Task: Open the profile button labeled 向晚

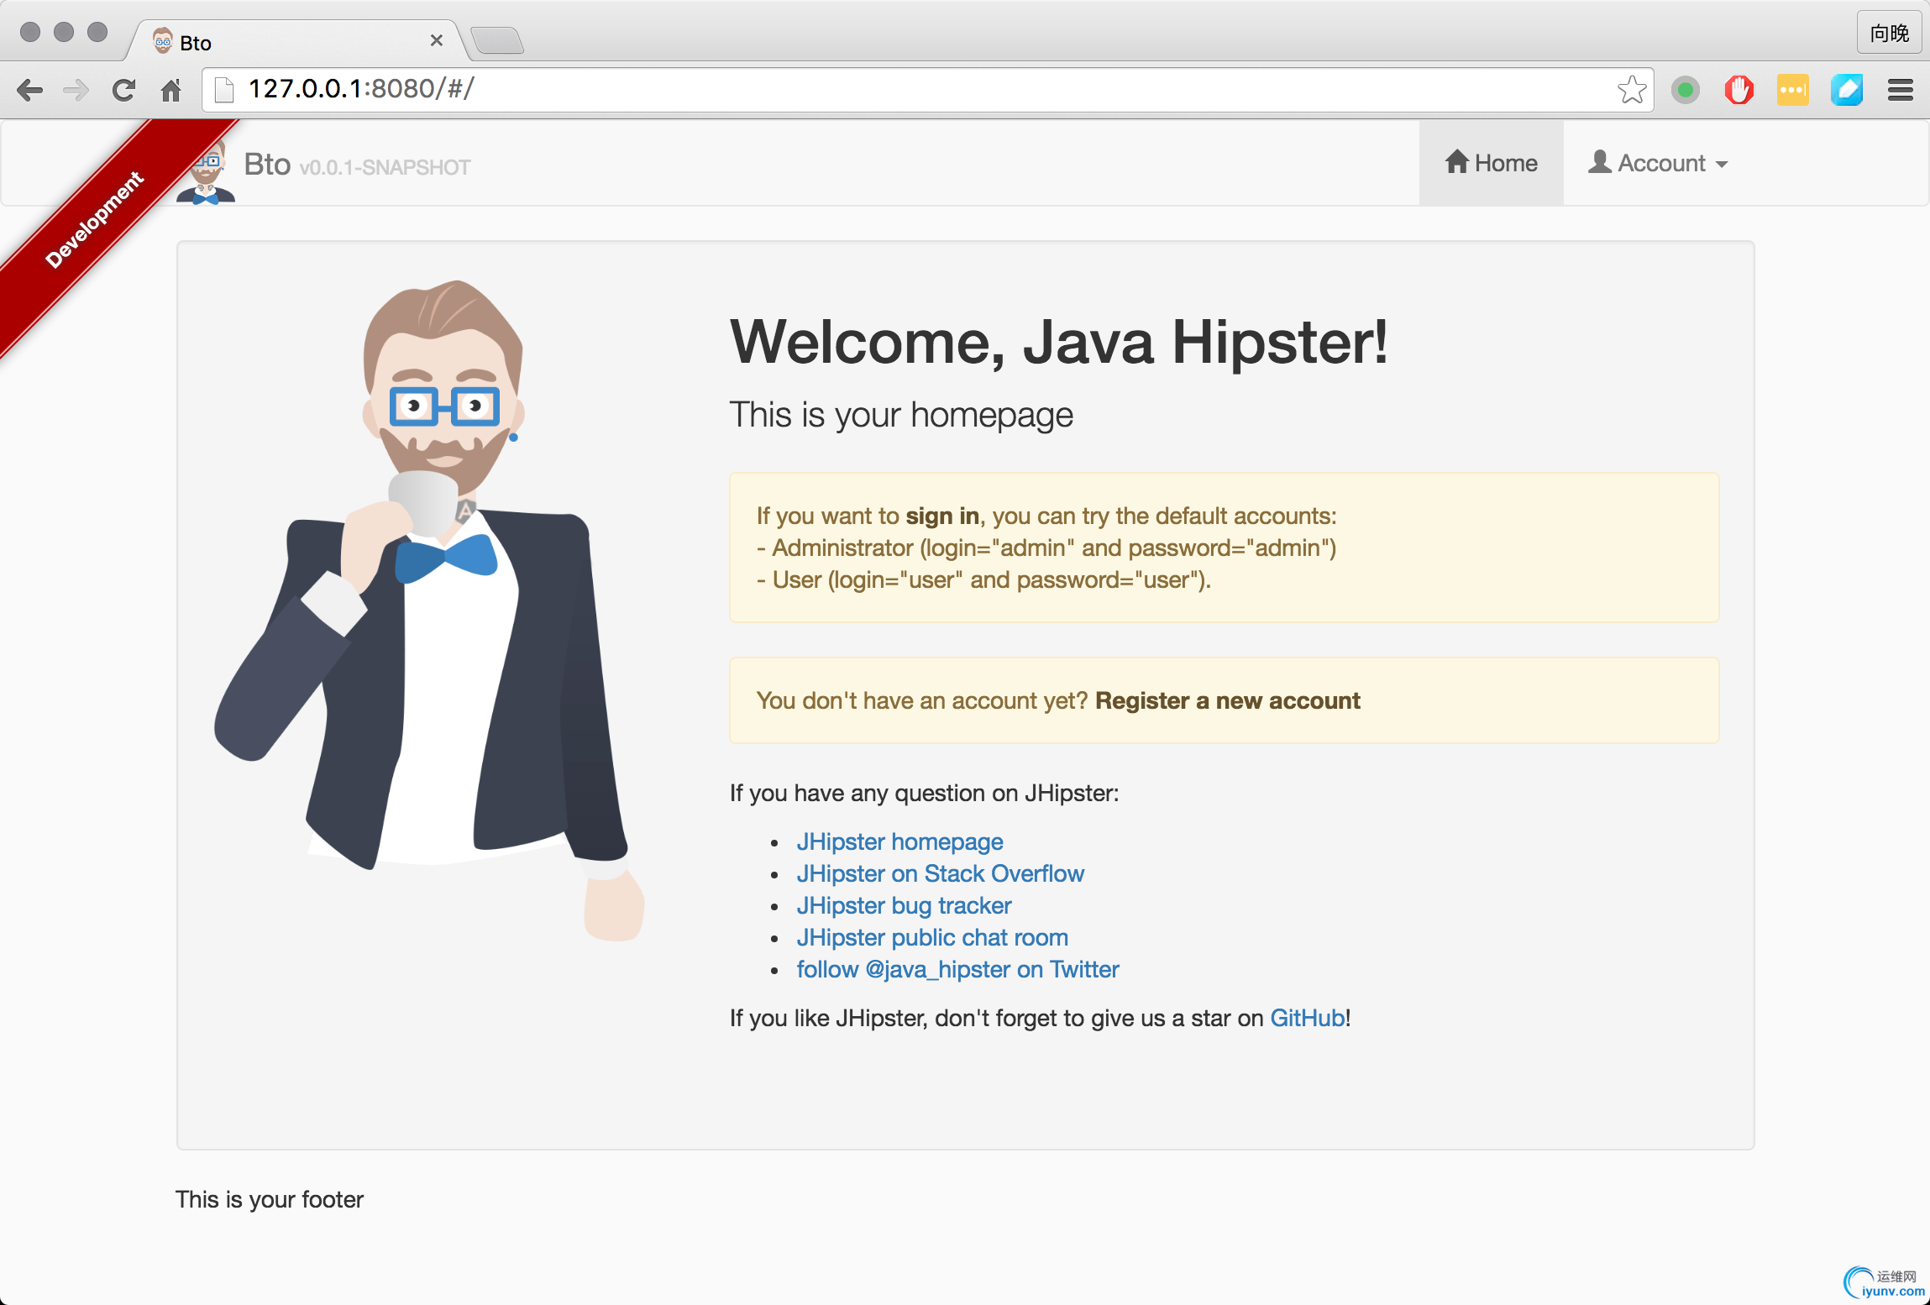Action: 1889,33
